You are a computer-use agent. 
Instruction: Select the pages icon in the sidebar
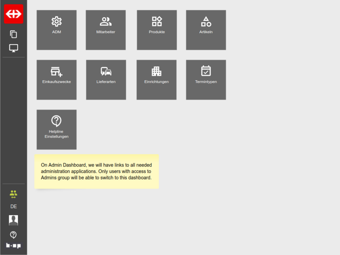click(x=13, y=34)
